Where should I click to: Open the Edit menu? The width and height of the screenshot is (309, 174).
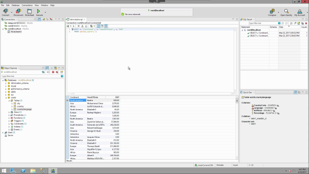[8, 5]
